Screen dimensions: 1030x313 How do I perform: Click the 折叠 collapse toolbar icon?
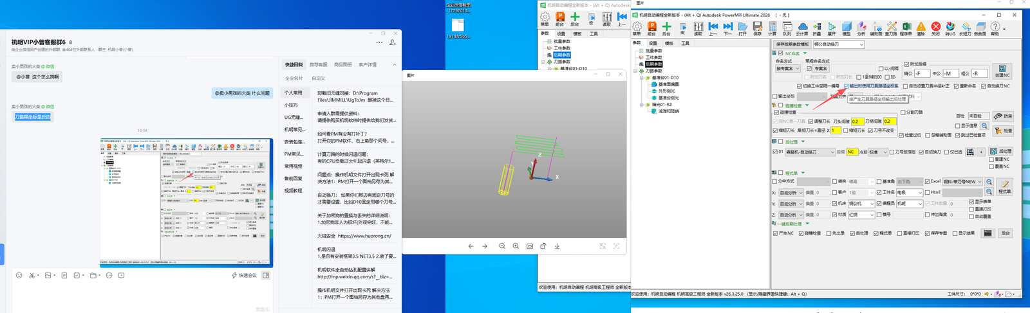[817, 28]
